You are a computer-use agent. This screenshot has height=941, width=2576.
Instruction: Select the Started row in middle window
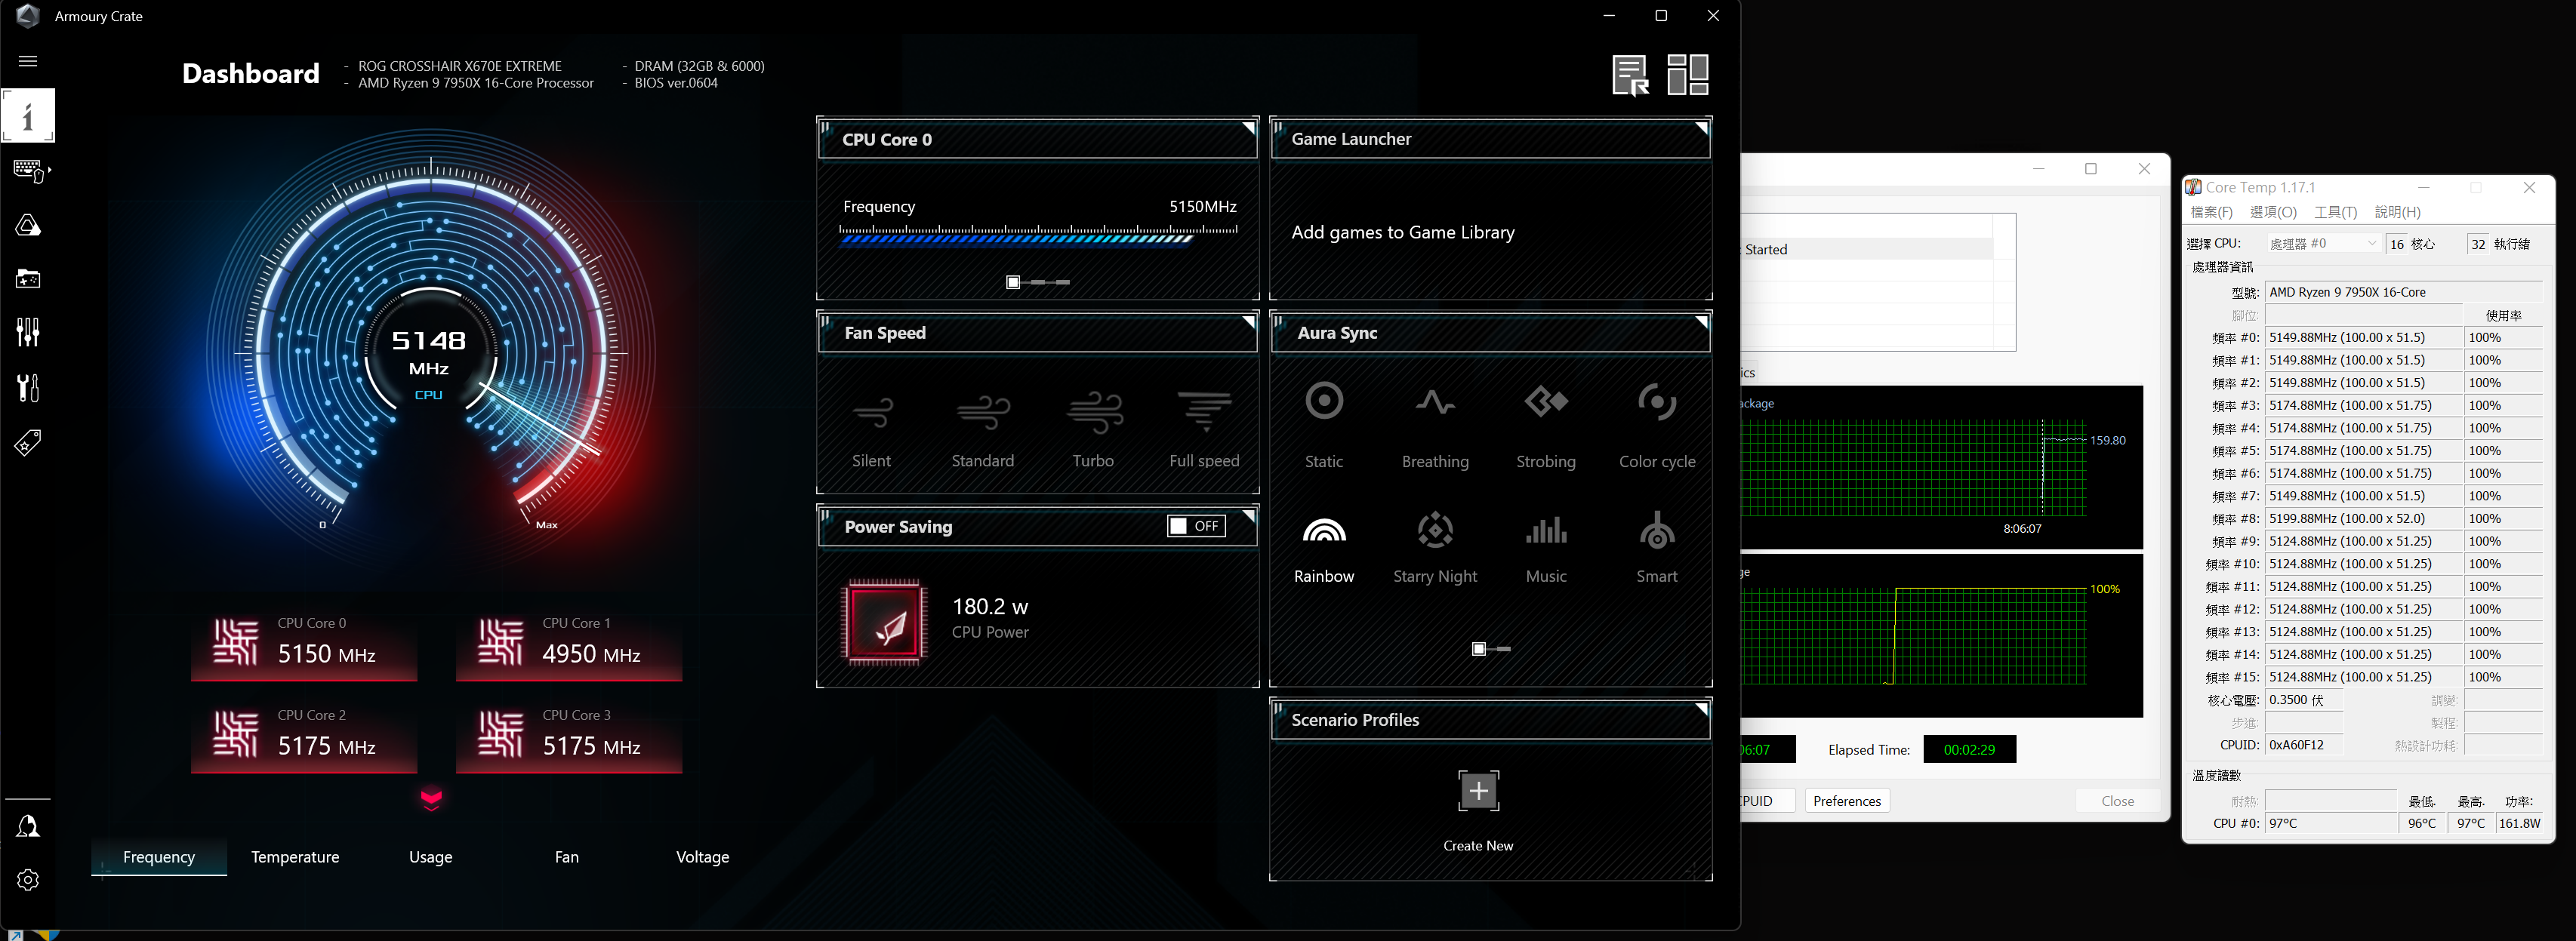pos(1867,249)
